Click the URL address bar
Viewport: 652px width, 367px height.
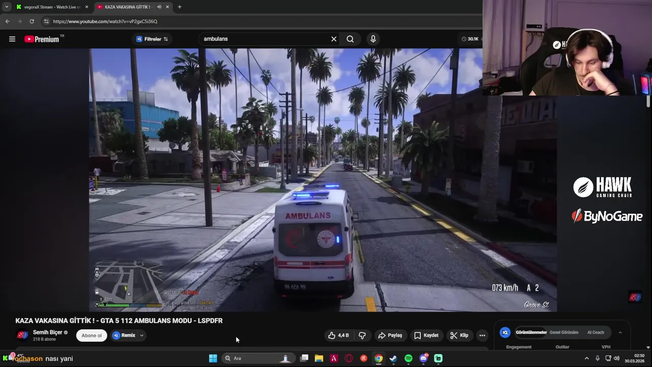[260, 21]
